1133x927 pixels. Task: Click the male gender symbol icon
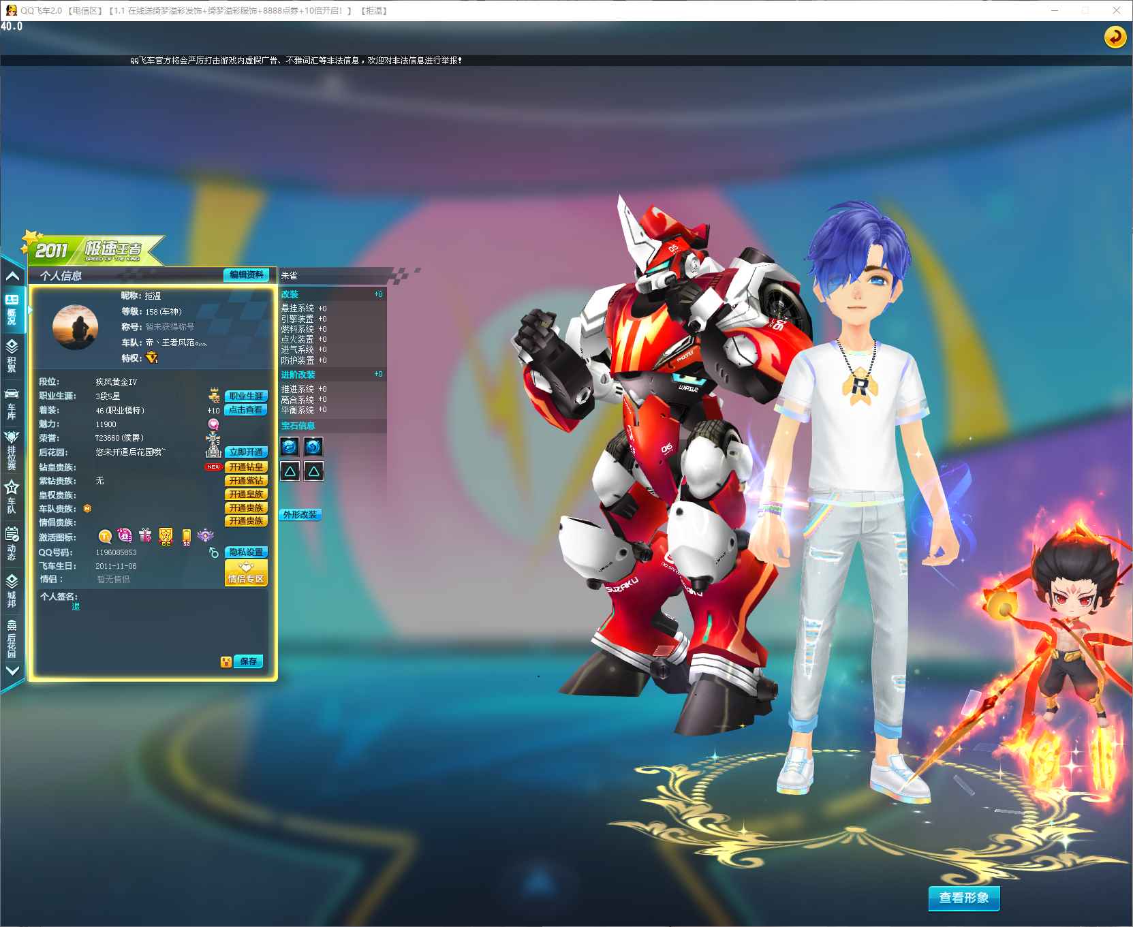coord(214,552)
